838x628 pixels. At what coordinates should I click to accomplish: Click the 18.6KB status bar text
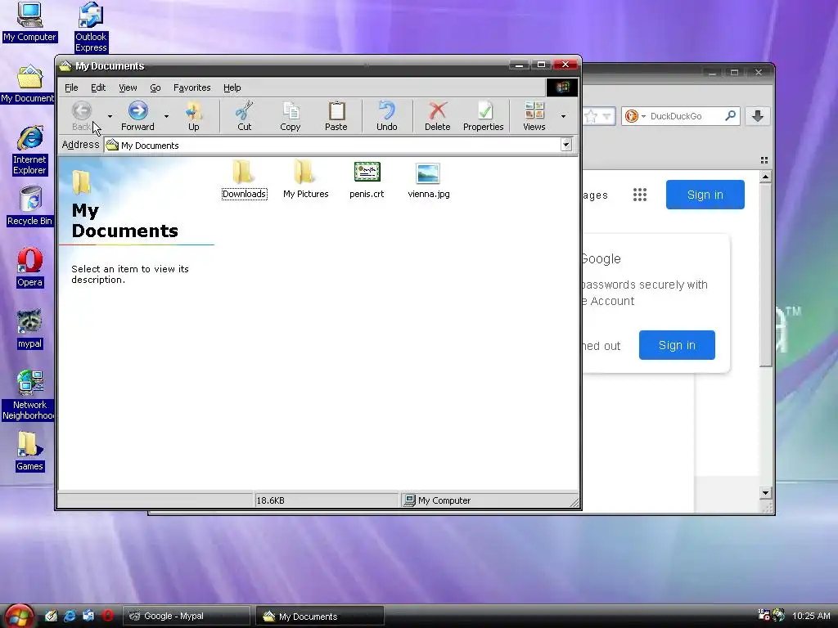coord(270,500)
